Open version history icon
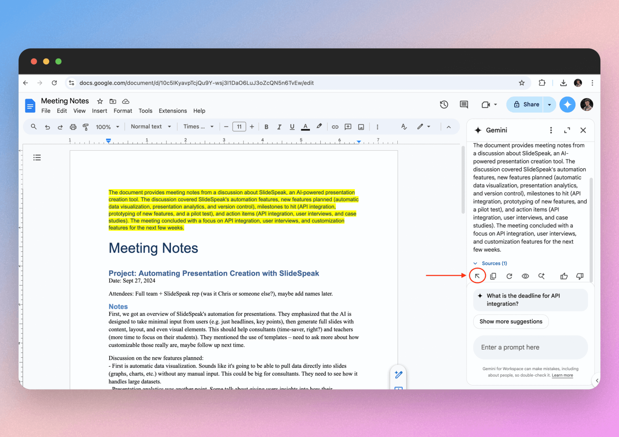The image size is (619, 437). point(444,104)
